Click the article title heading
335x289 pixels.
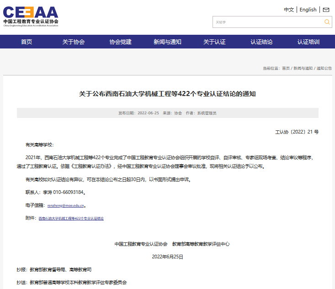coord(167,94)
